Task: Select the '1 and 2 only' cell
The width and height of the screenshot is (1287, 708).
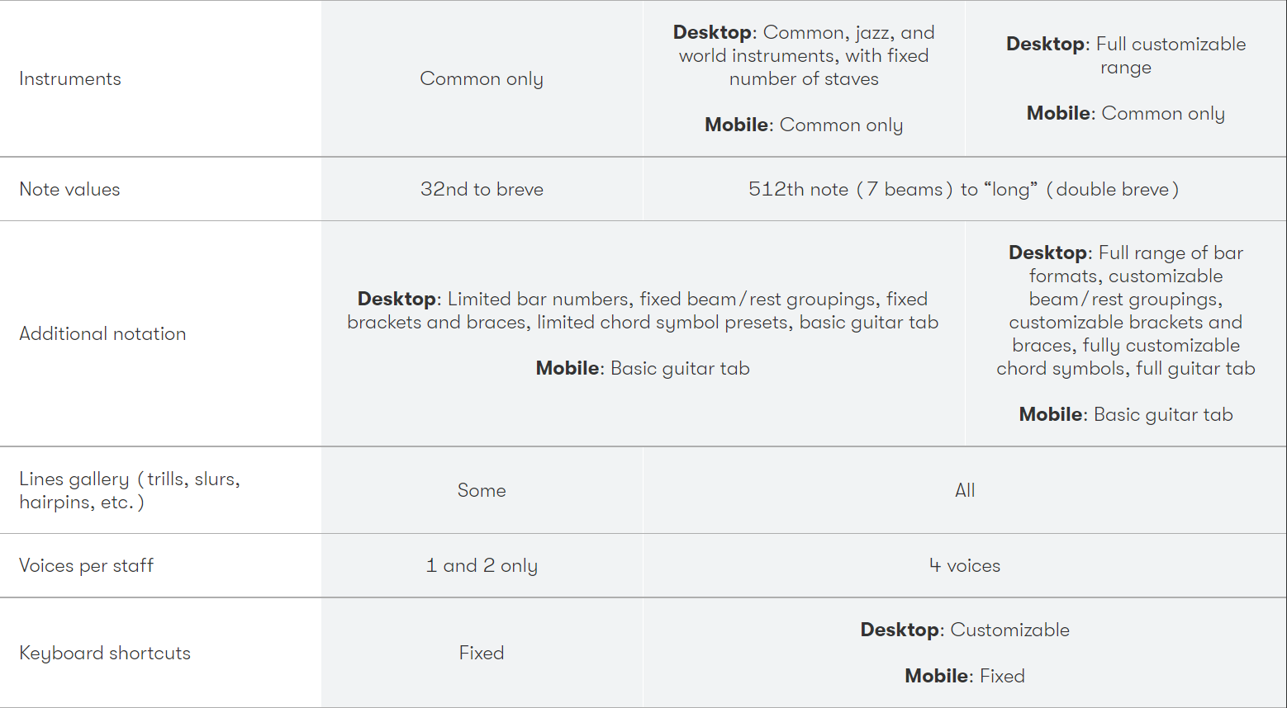Action: [482, 566]
